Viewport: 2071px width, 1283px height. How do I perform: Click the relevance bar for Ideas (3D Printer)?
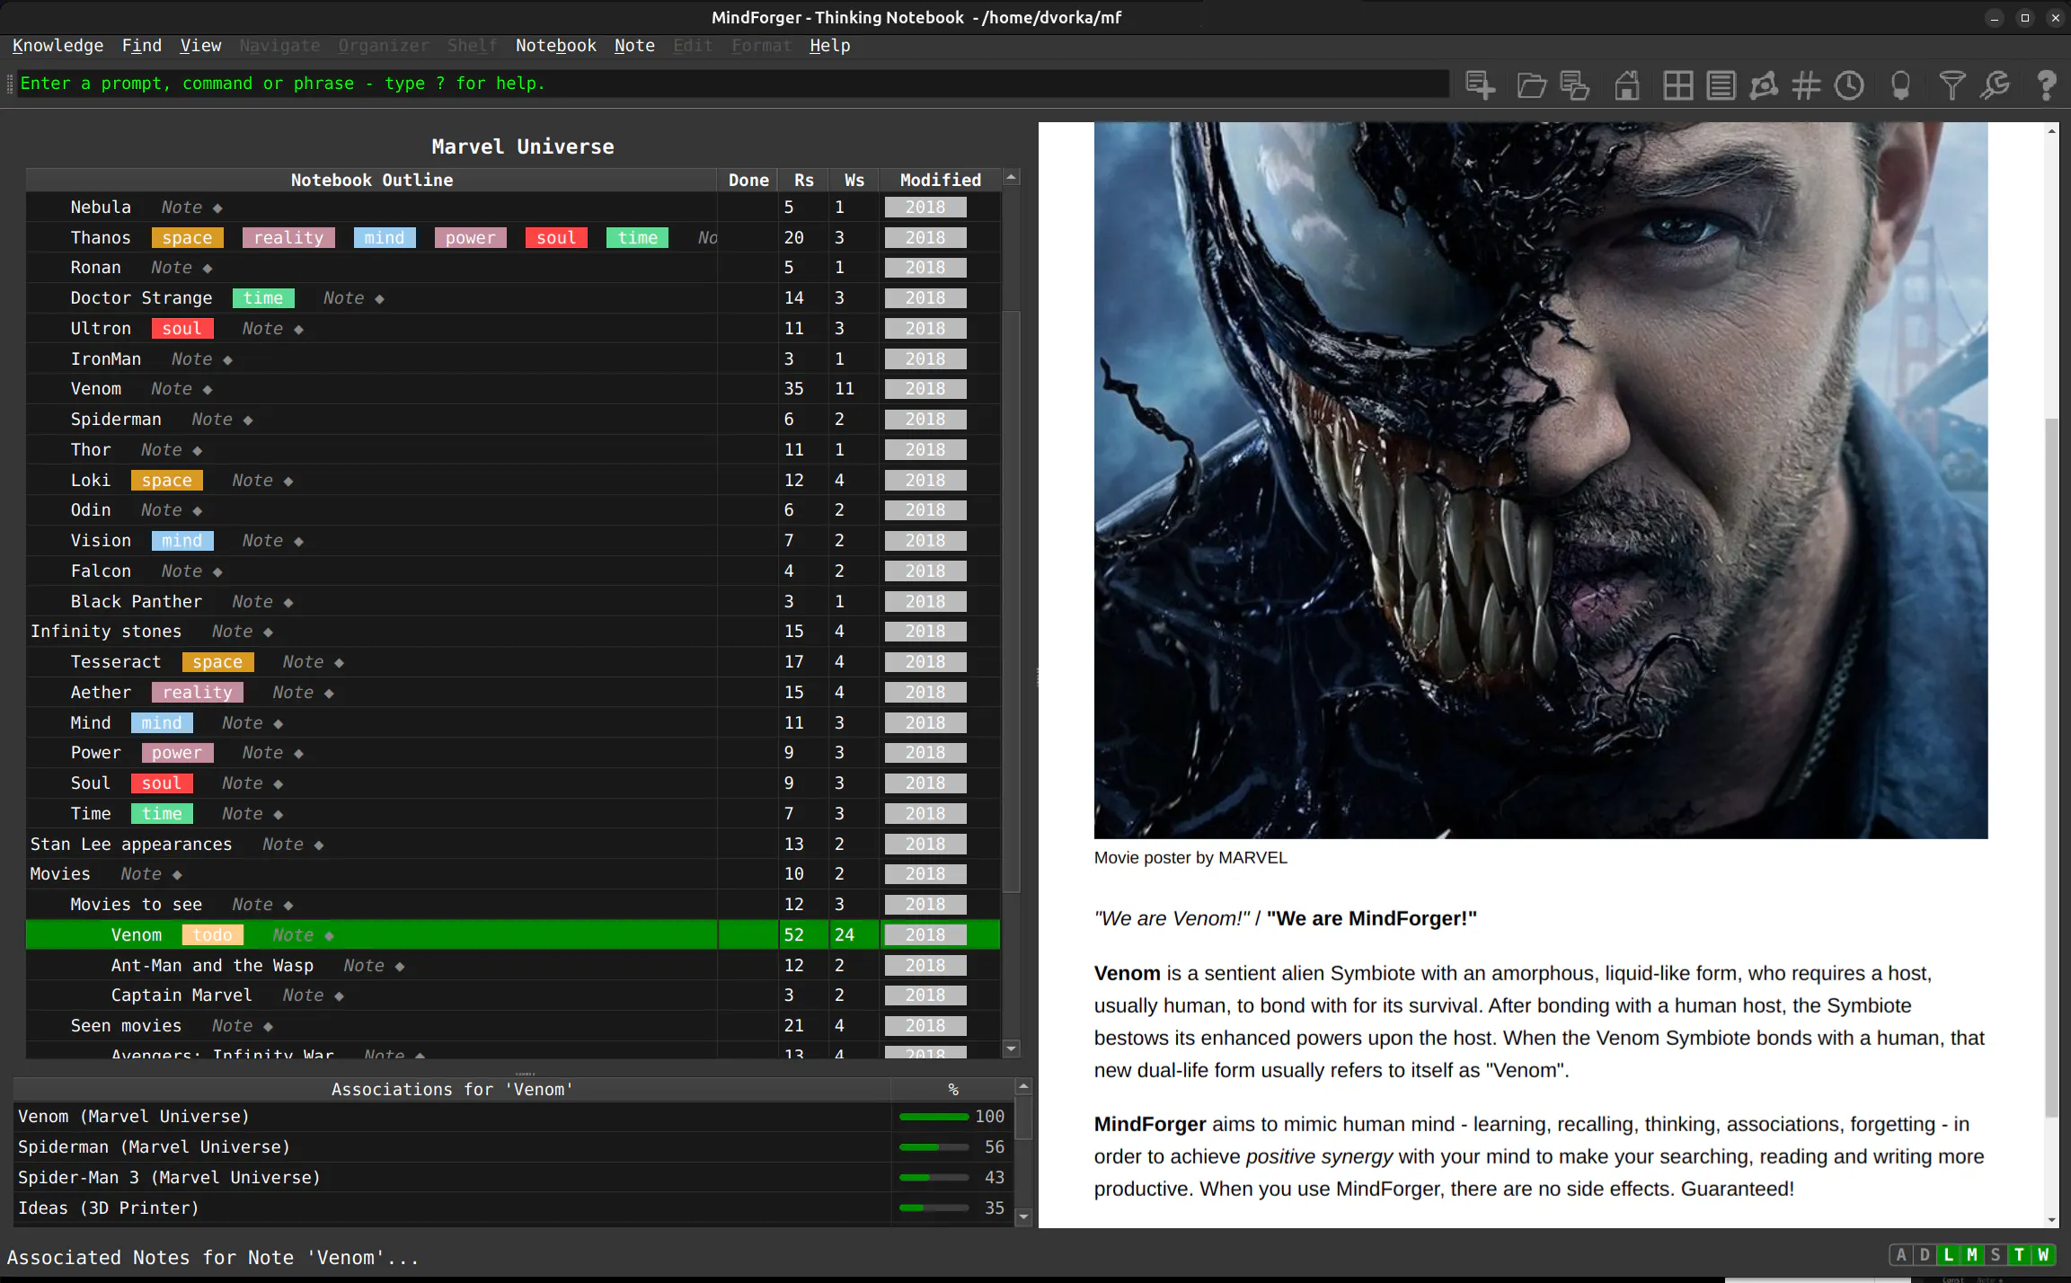coord(934,1208)
